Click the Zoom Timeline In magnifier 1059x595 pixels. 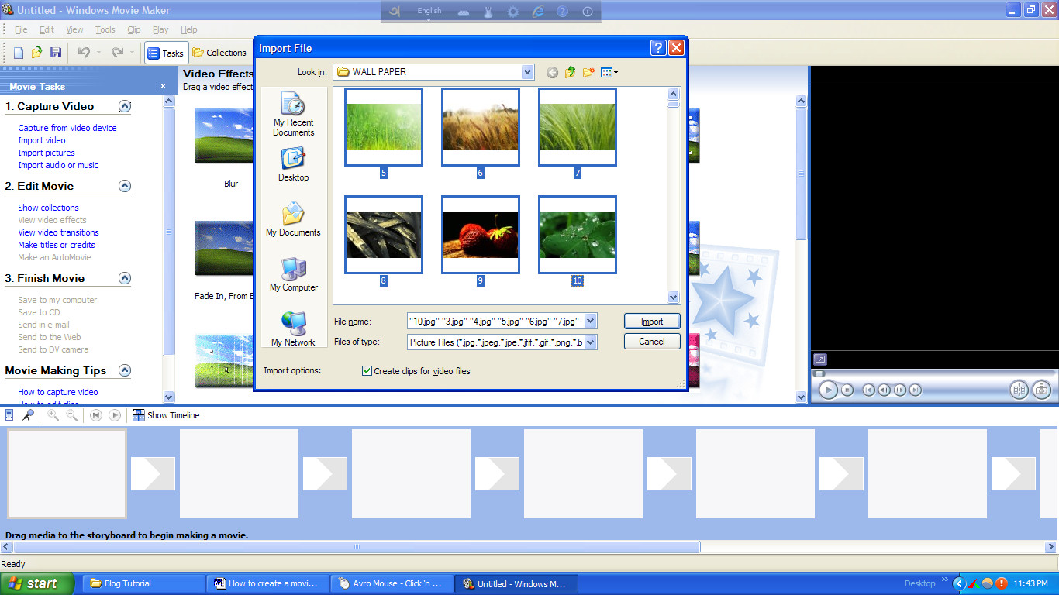pos(53,415)
